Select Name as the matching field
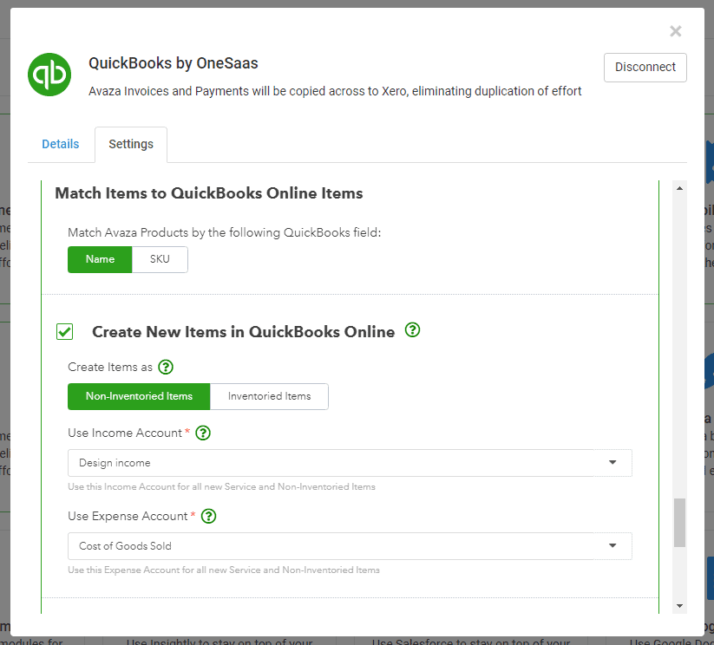The height and width of the screenshot is (645, 714). pos(100,259)
